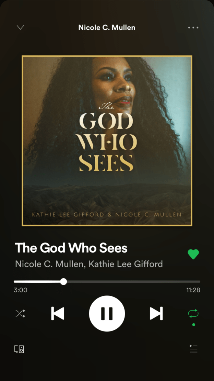The image size is (214, 381).
Task: Toggle the green repeat button
Action: click(193, 313)
